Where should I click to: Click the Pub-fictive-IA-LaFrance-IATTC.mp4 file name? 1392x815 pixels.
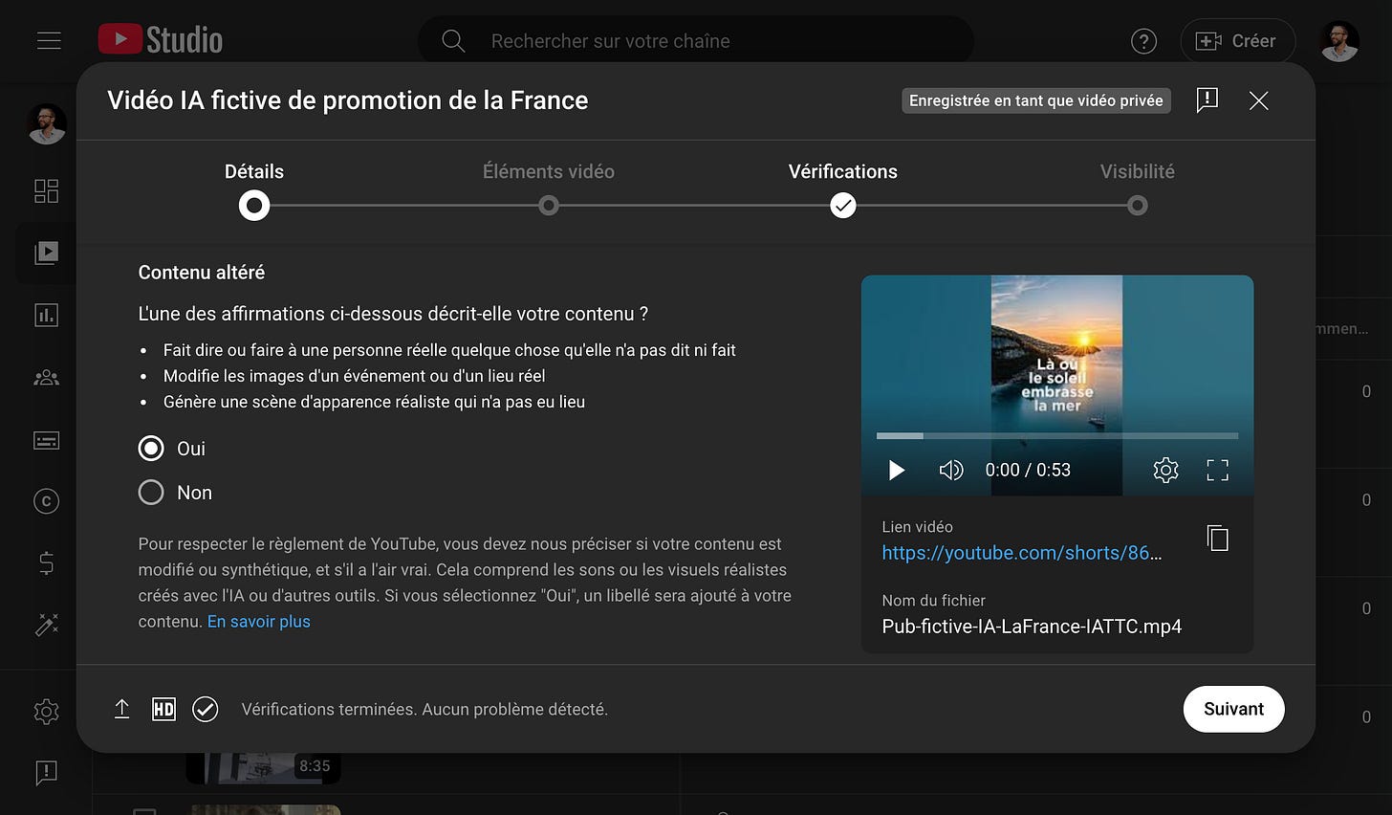click(1032, 627)
